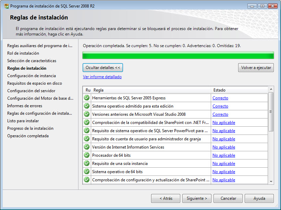Open No aplicable status for PowerPivot requirement
This screenshot has height=210, width=281.
(x=224, y=131)
